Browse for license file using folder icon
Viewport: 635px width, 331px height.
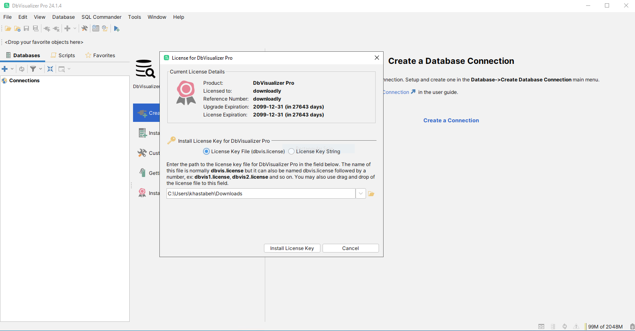(x=371, y=194)
